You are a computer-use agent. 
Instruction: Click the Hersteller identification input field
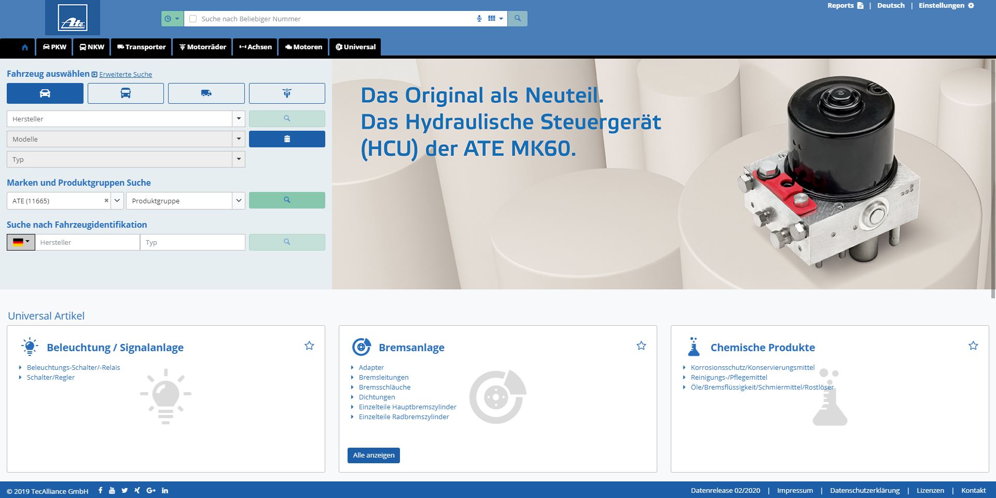[87, 242]
